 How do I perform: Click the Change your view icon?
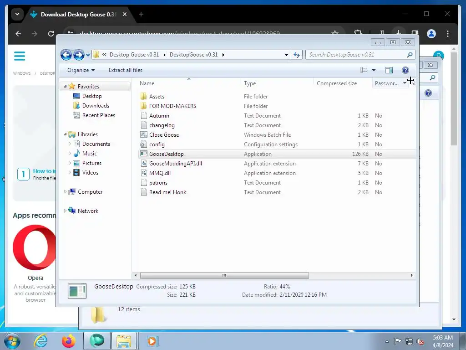[364, 70]
